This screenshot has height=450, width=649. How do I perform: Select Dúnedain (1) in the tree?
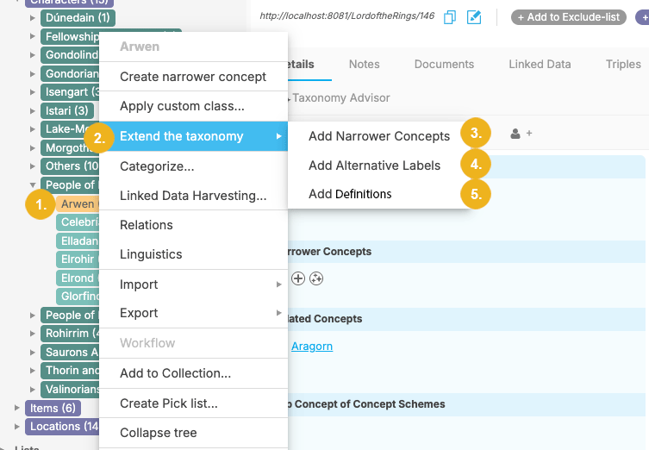tap(78, 18)
